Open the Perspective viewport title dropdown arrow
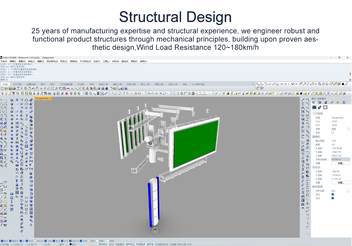 [50, 98]
